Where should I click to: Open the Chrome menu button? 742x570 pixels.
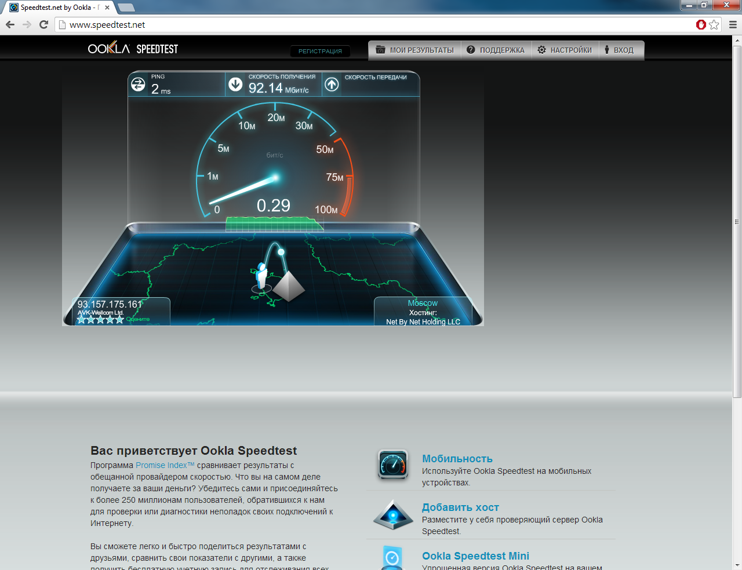[x=733, y=24]
